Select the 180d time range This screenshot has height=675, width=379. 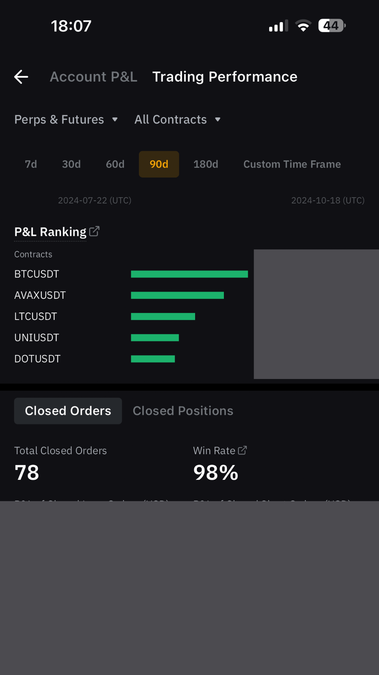tap(206, 164)
